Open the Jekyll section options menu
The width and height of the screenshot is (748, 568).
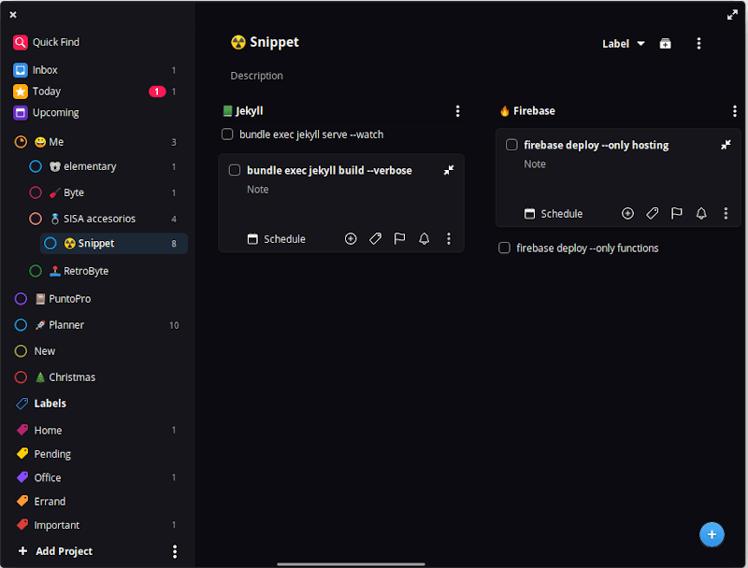click(457, 111)
